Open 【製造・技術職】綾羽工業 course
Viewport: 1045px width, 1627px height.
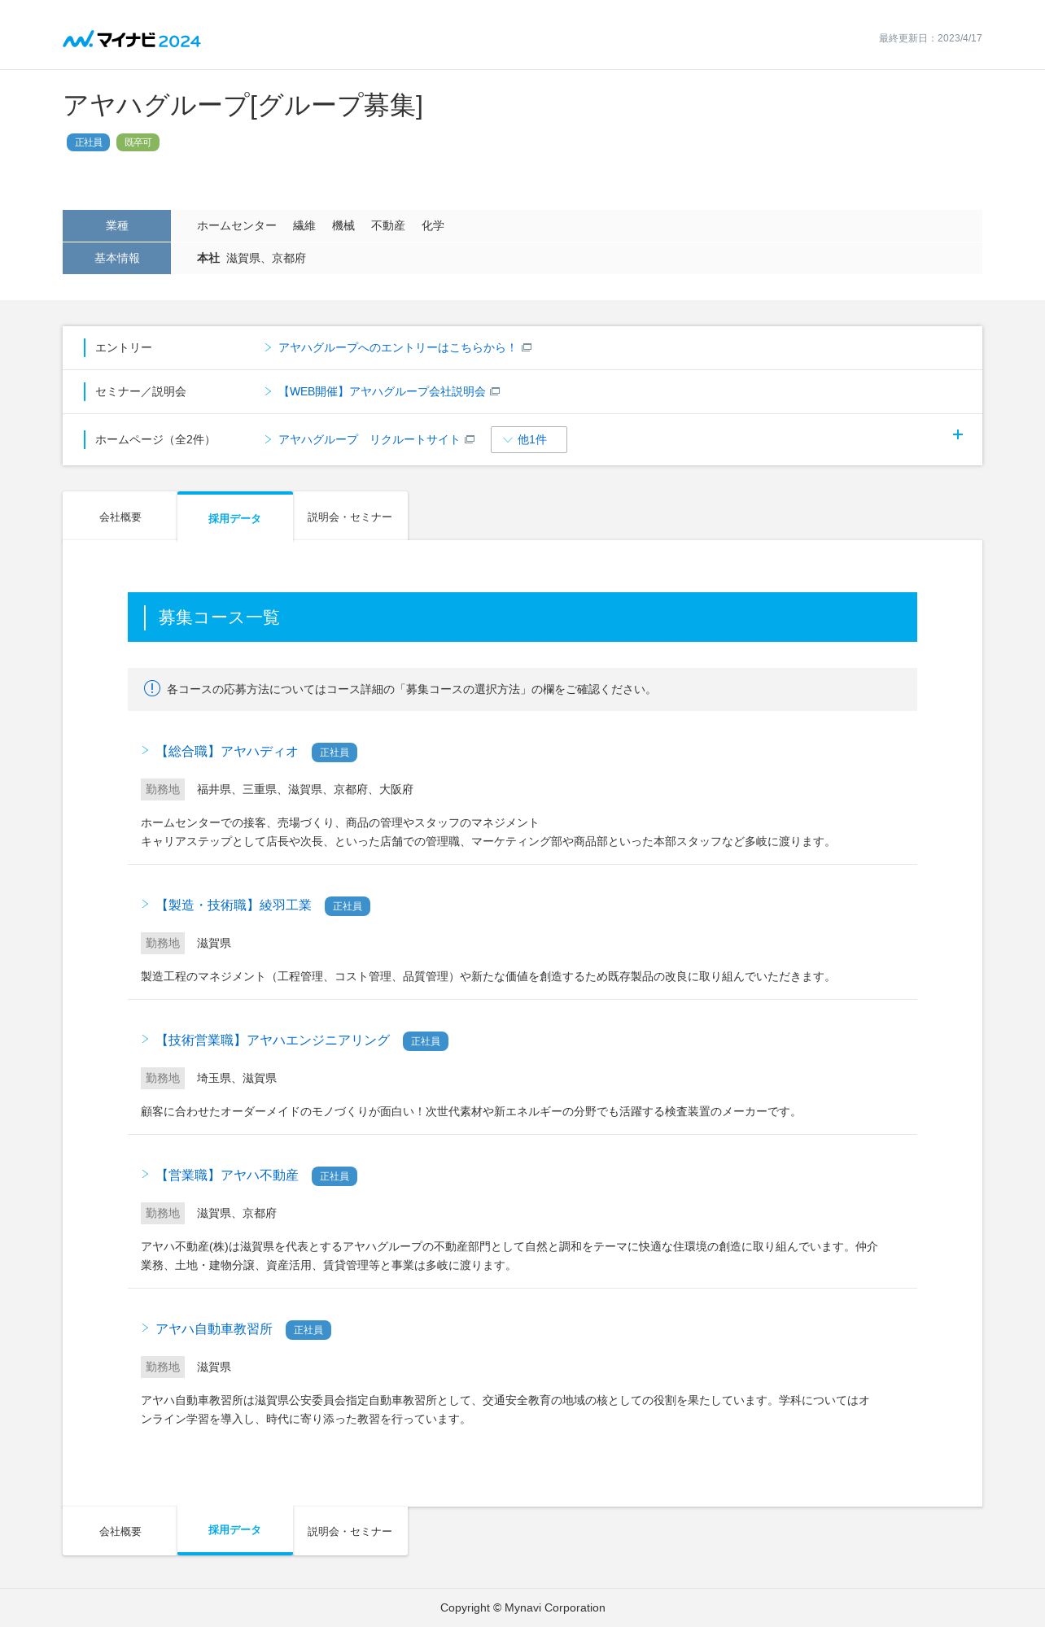tap(234, 905)
